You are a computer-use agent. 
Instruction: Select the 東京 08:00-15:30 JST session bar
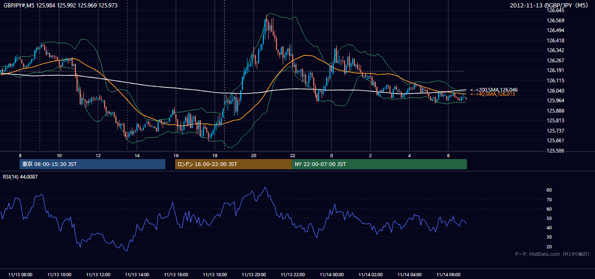[92, 164]
